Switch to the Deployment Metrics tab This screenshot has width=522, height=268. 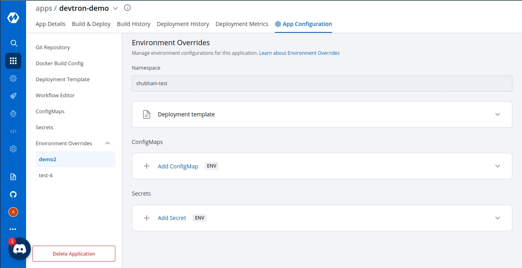[242, 24]
